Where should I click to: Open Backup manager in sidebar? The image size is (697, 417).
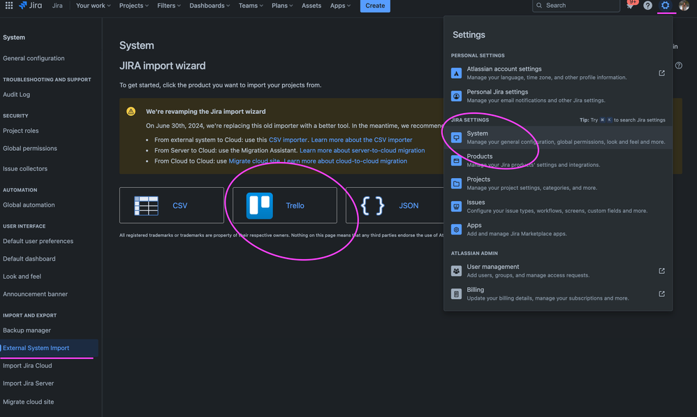tap(27, 330)
